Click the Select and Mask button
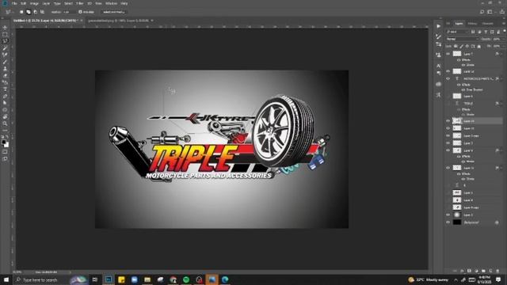507x285 pixels. point(113,12)
